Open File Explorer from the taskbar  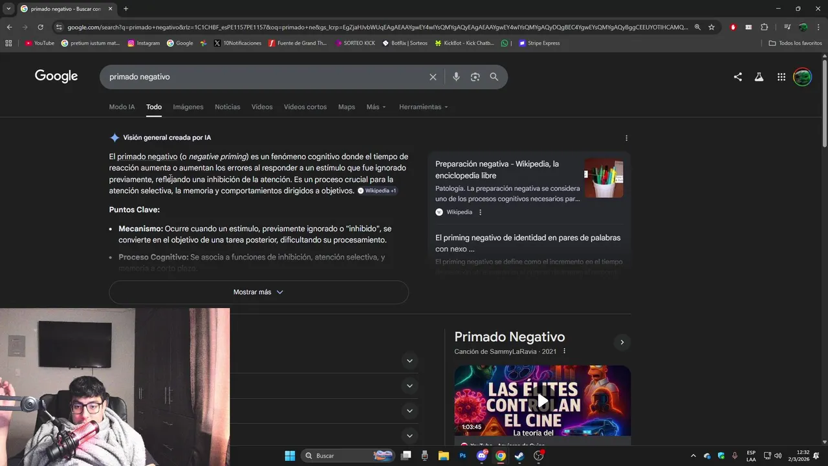tap(444, 456)
